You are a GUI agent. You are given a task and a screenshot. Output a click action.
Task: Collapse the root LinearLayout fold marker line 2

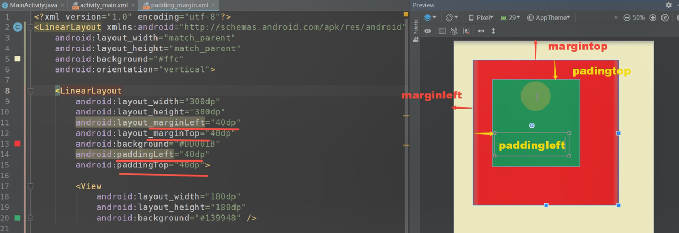[30, 27]
